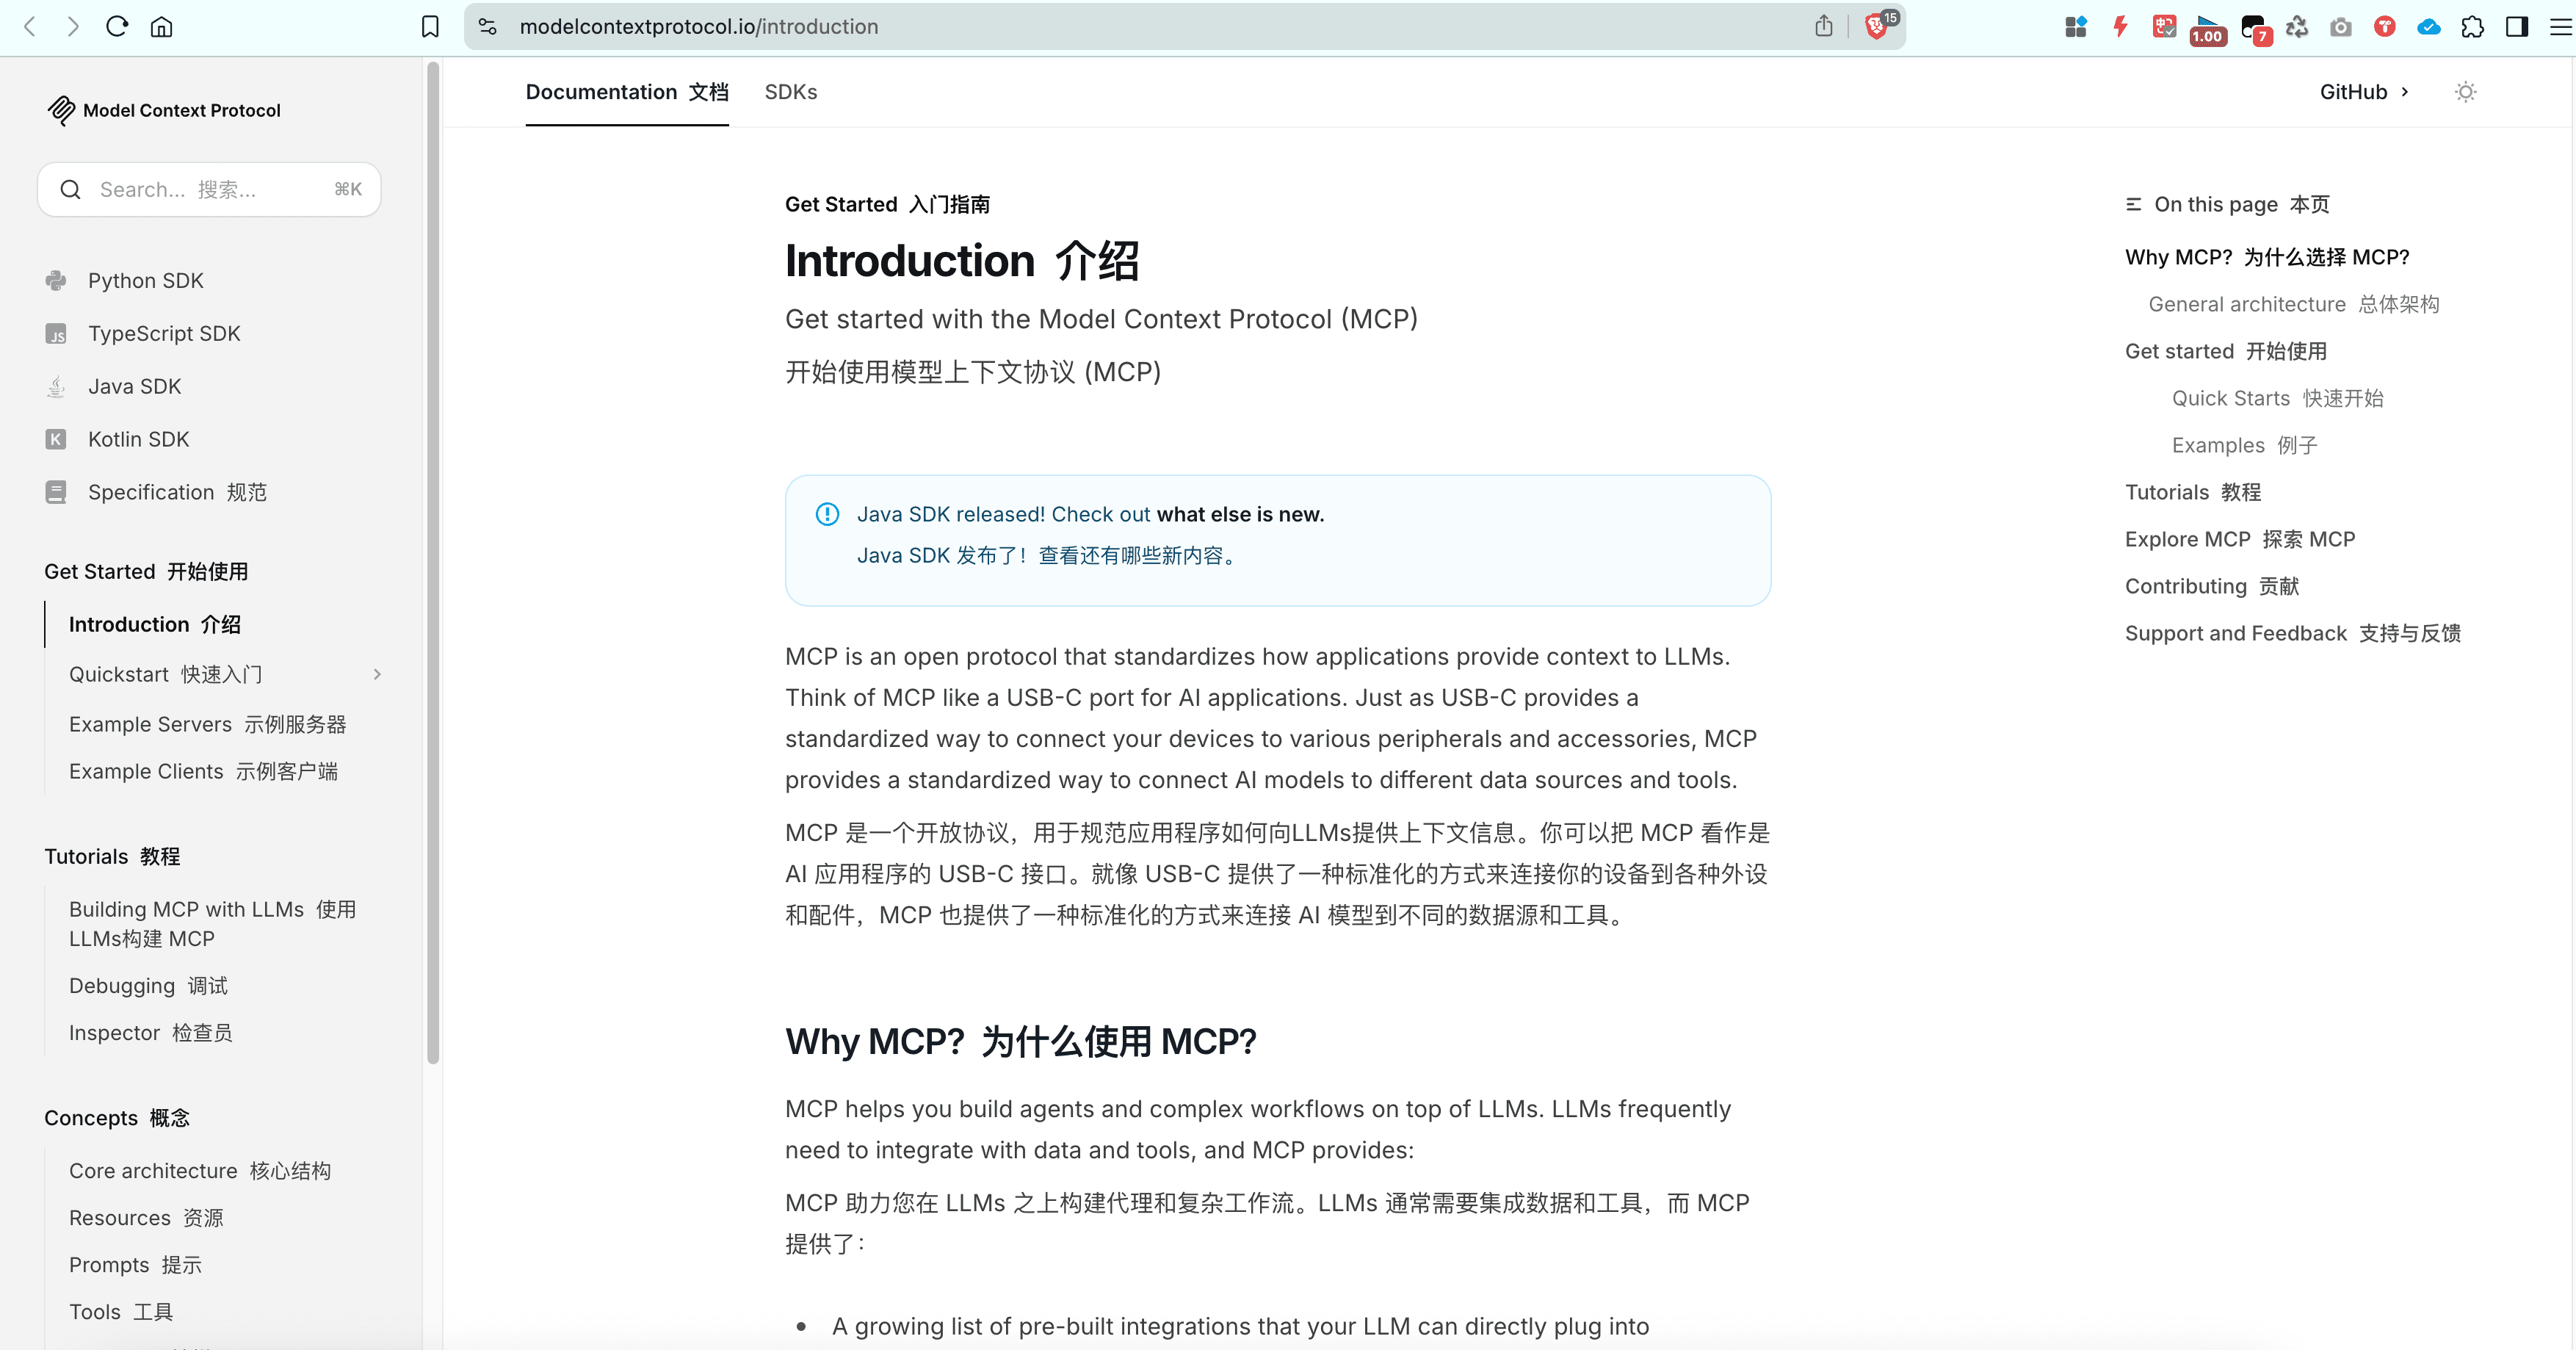Focus the Search... 搜索 input field

pos(209,190)
